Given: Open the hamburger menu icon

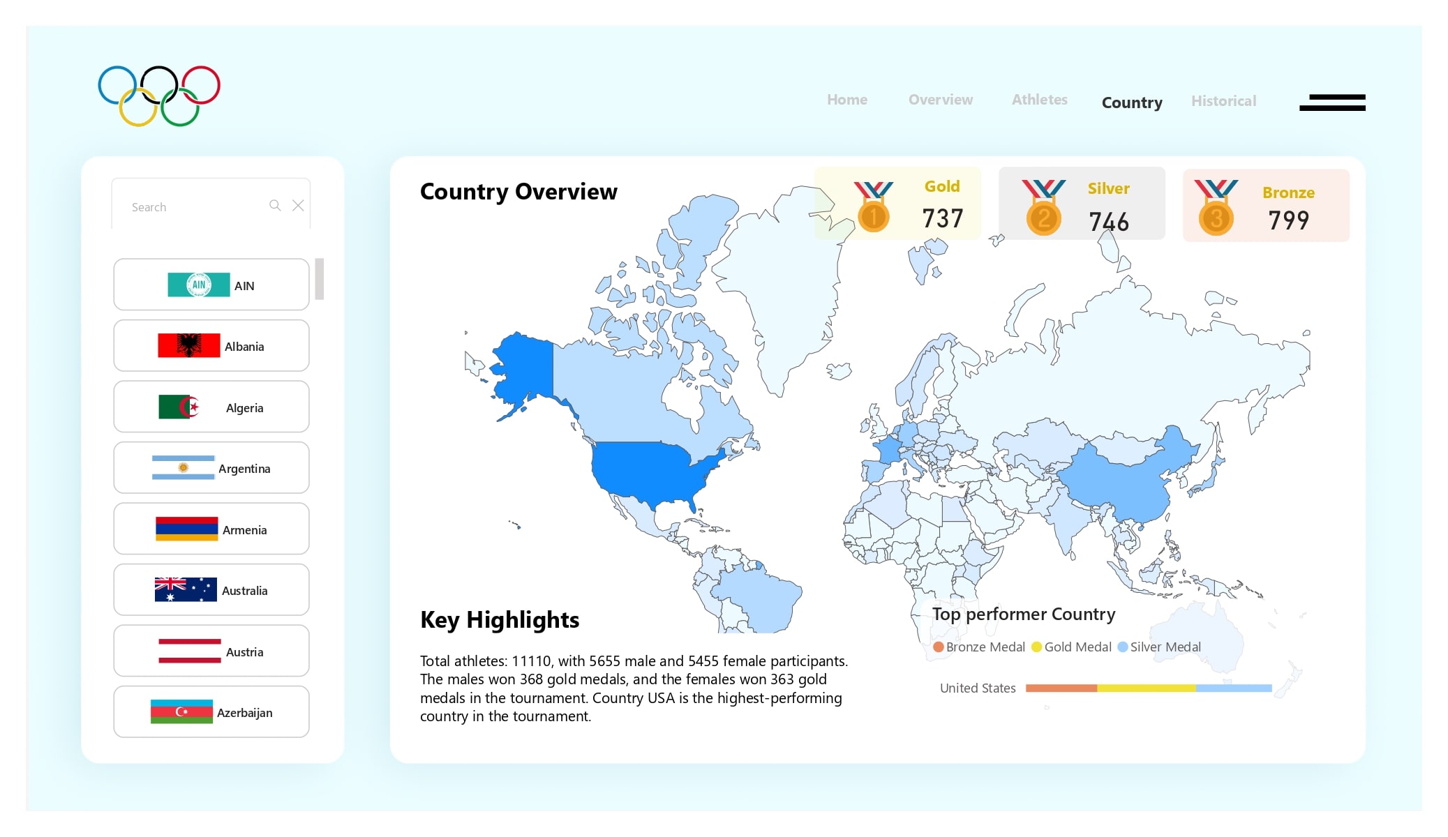Looking at the screenshot, I should (x=1331, y=103).
